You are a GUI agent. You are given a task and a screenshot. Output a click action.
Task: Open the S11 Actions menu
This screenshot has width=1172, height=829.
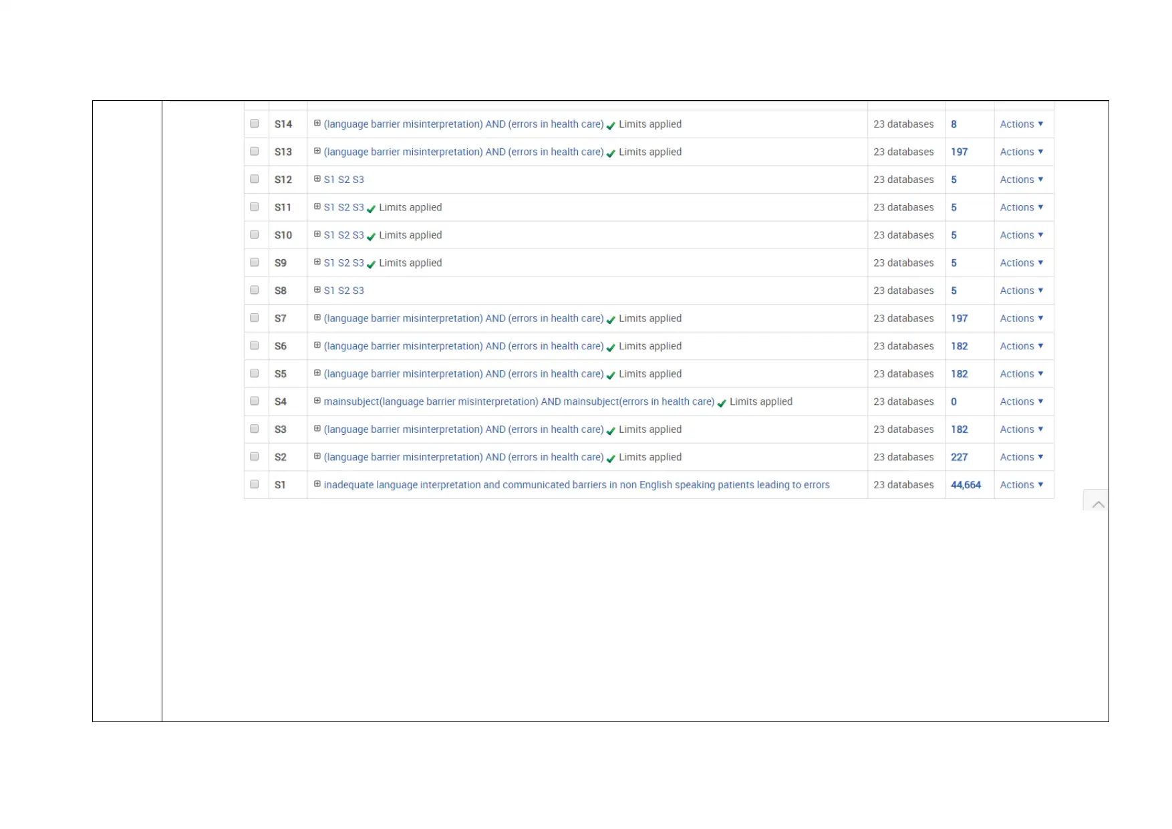[x=1021, y=208]
